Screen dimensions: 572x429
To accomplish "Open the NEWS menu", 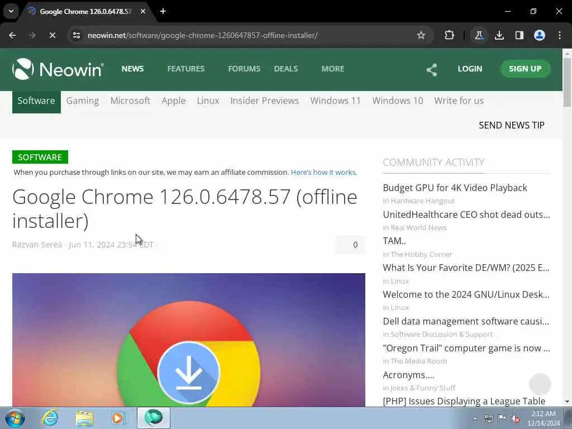I will (x=133, y=69).
